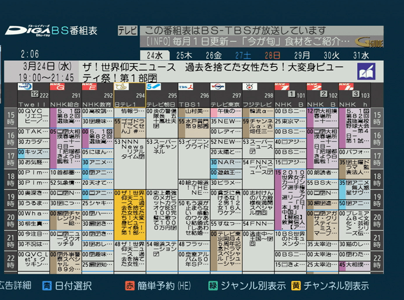The width and height of the screenshot is (404, 300).
Task: Select 2010世界女子カーリング選手権 program
Action: [x=290, y=199]
